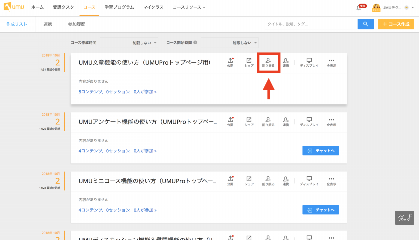Image resolution: width=419 pixels, height=240 pixels.
Task: Open the コース作成時間 filter dropdown
Action: click(x=129, y=43)
